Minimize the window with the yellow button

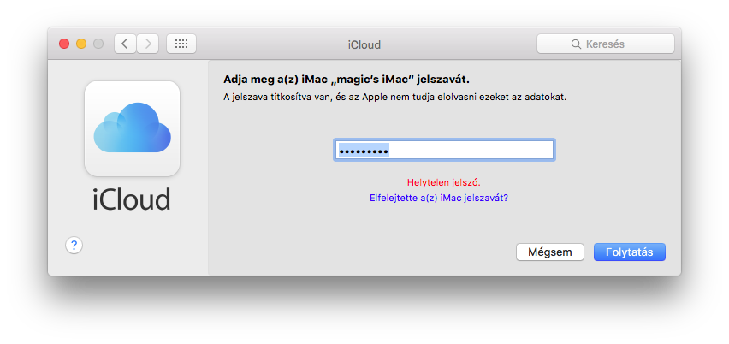click(81, 44)
